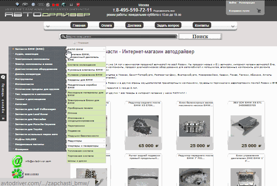The height and width of the screenshot is (186, 277).
Task: Select Электронные блоки для BMW item
Action: (x=86, y=101)
